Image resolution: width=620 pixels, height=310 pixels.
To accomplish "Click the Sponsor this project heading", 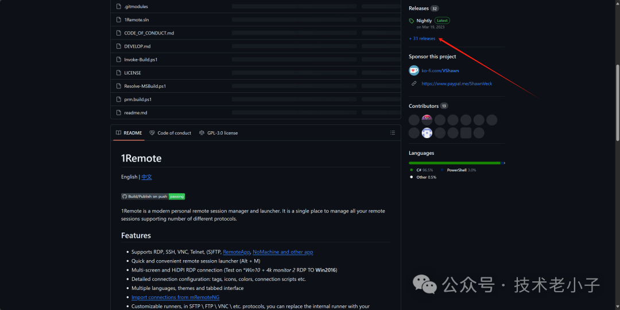I will (432, 57).
